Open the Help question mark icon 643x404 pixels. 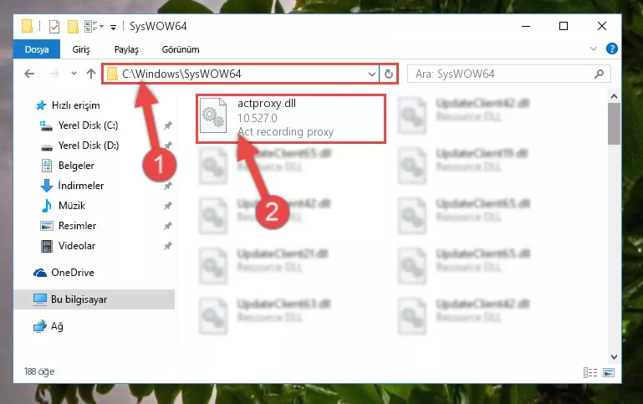coord(611,49)
